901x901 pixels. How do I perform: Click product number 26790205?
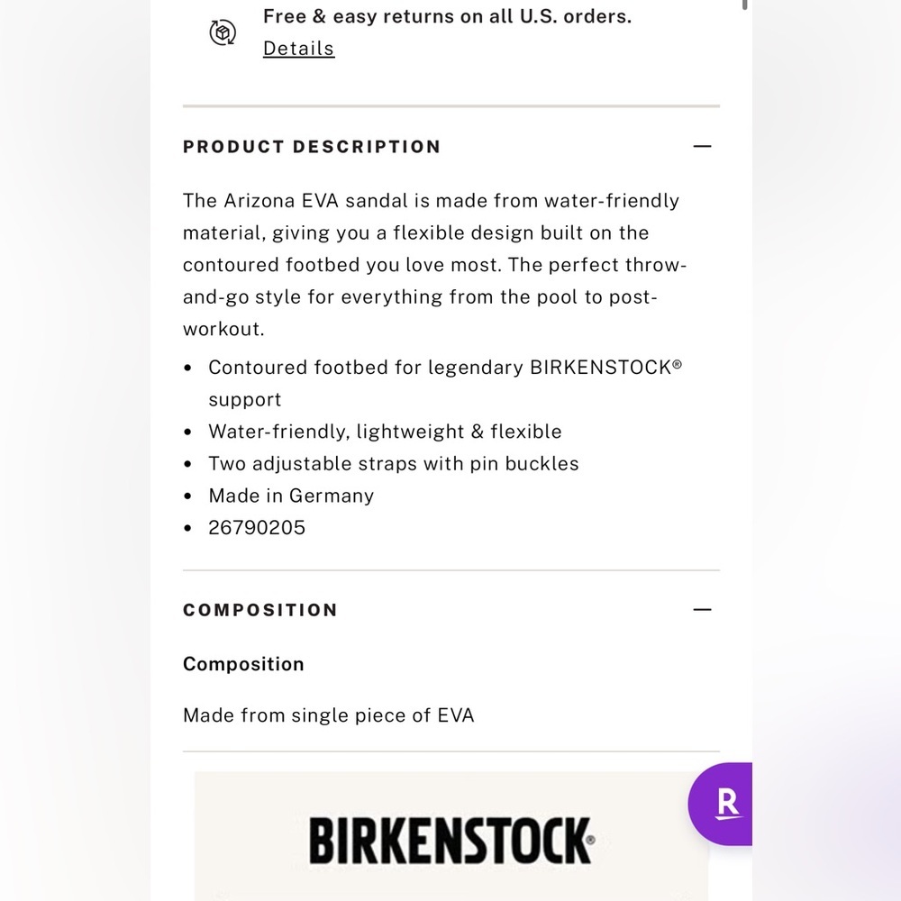(257, 527)
